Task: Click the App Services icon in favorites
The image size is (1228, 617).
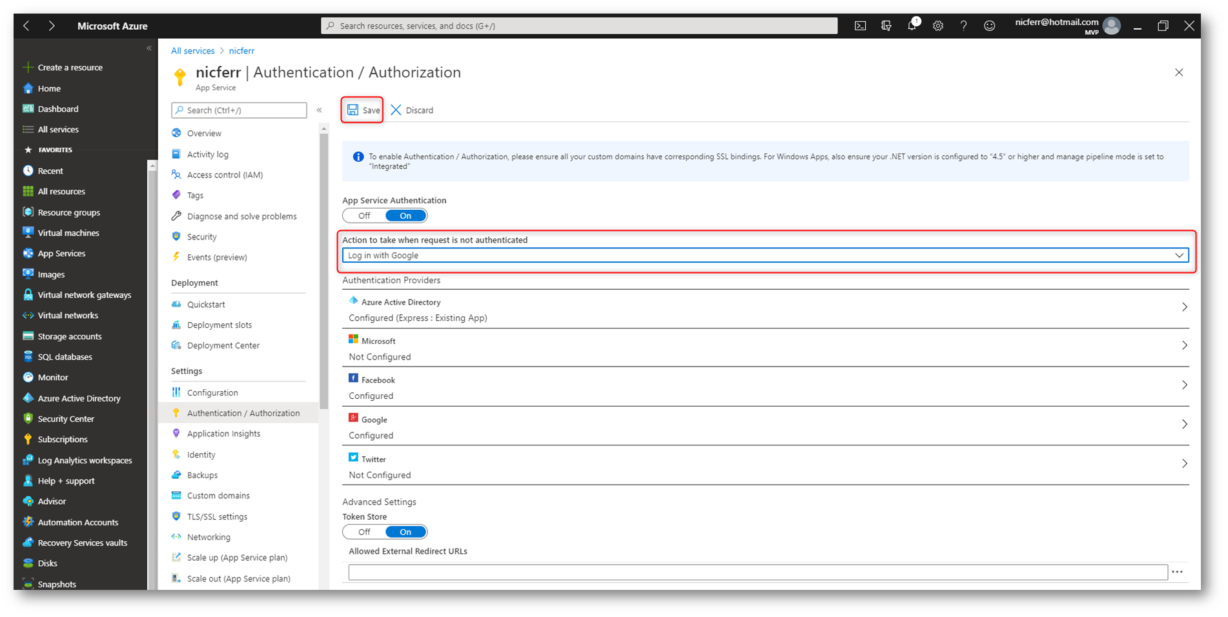Action: (28, 253)
